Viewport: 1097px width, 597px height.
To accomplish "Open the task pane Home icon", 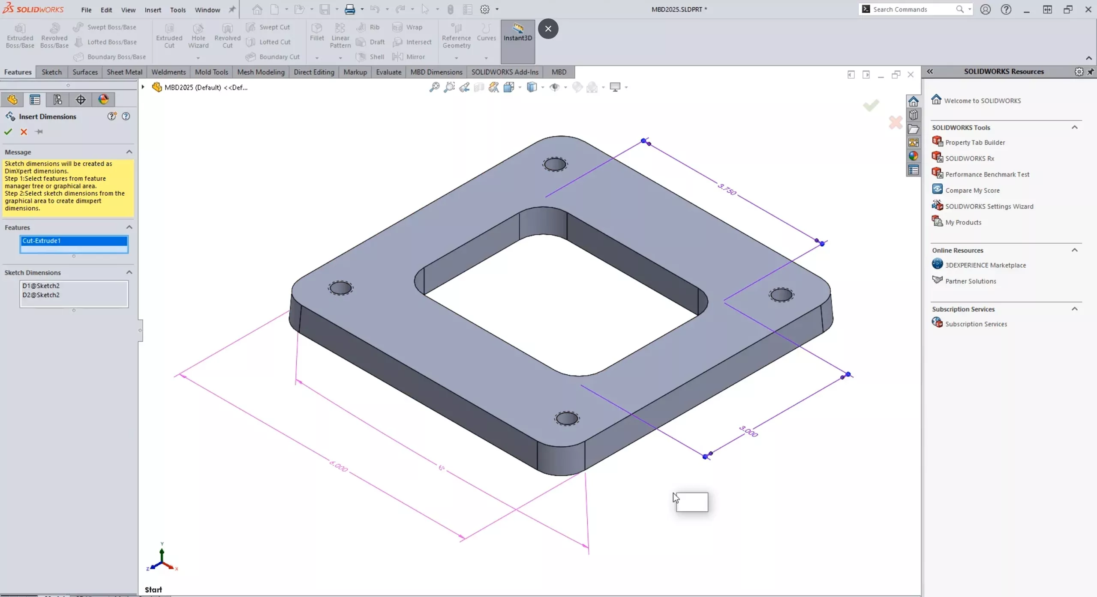I will coord(913,101).
